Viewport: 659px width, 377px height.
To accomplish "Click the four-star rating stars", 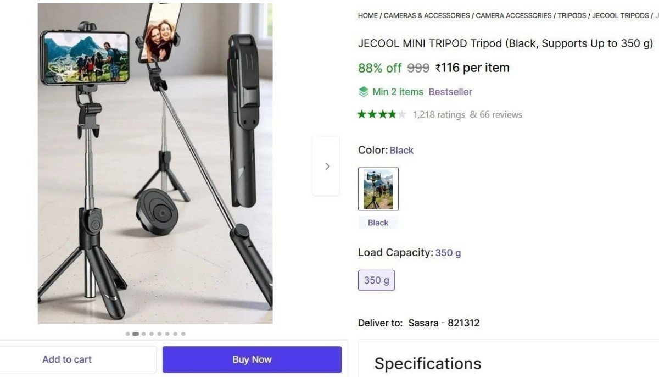I will coord(381,114).
